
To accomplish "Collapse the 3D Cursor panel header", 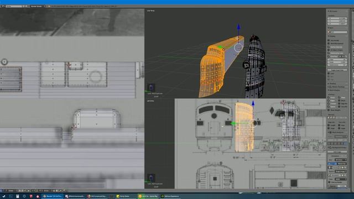I will [333, 11].
